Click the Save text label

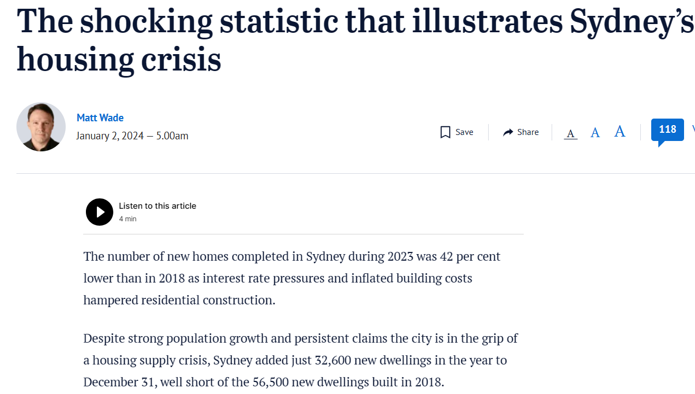[x=464, y=132]
